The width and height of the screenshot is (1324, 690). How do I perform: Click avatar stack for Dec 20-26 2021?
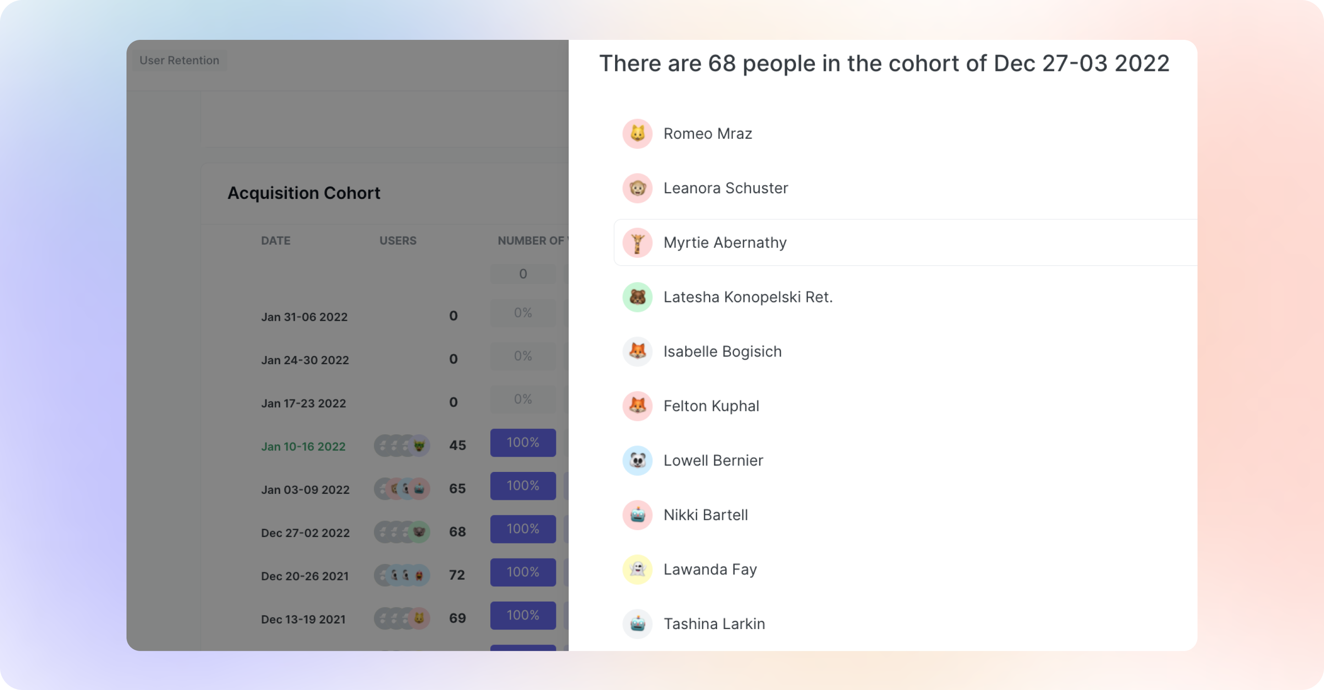402,575
